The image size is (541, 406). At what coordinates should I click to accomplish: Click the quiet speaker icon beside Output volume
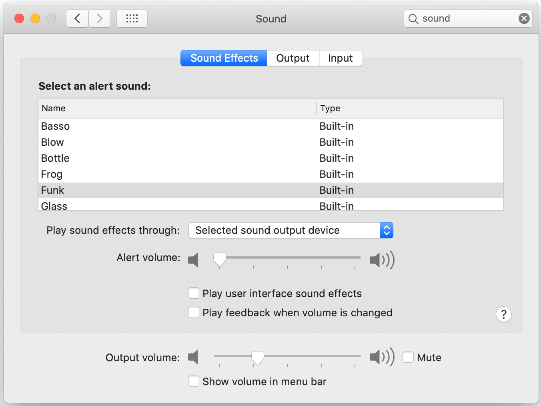point(194,357)
